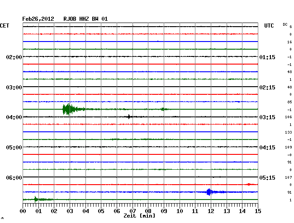Click the 00 minute axis label
The width and height of the screenshot is (294, 223).
tap(23, 211)
